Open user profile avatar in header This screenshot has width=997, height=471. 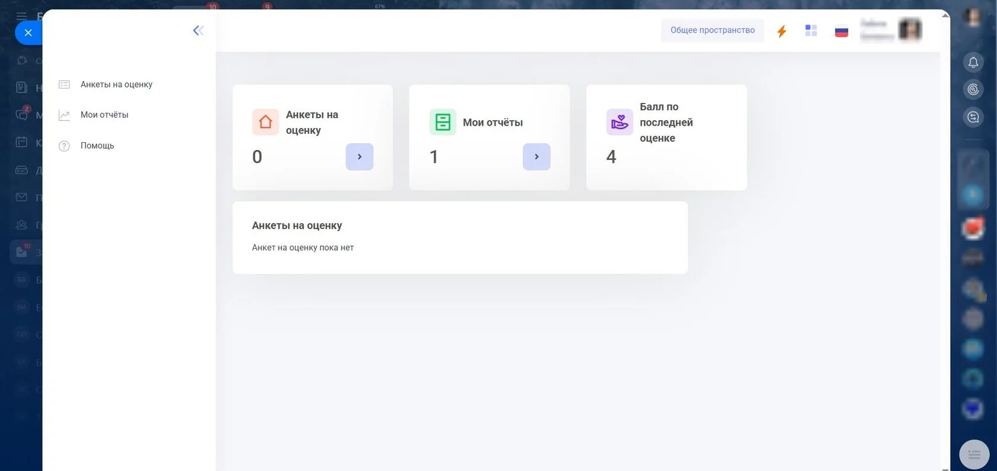click(x=909, y=30)
